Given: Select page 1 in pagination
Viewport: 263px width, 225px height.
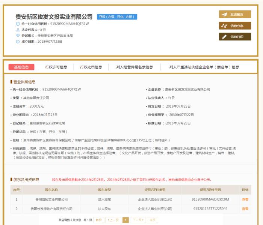Looking at the screenshot, I should [x=125, y=220].
